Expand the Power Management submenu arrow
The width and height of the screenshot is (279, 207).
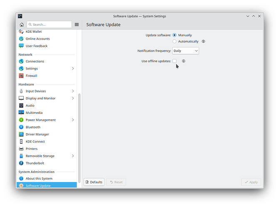[x=73, y=120]
